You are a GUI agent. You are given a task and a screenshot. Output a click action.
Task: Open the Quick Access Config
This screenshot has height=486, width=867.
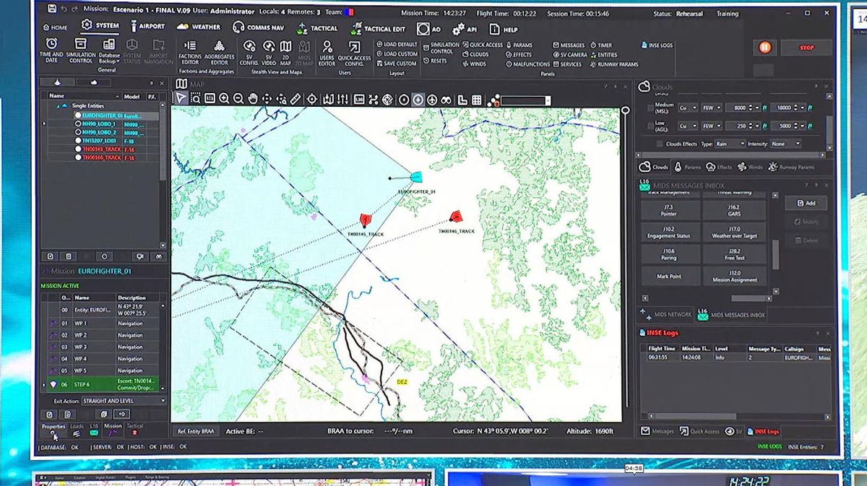pos(354,50)
